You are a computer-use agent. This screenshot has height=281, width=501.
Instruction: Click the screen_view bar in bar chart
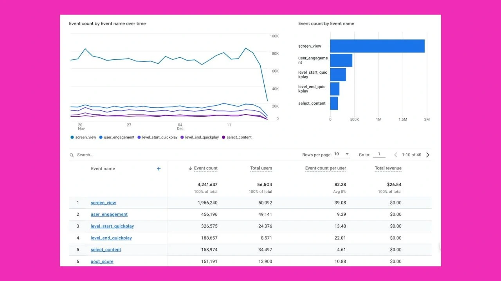377,46
